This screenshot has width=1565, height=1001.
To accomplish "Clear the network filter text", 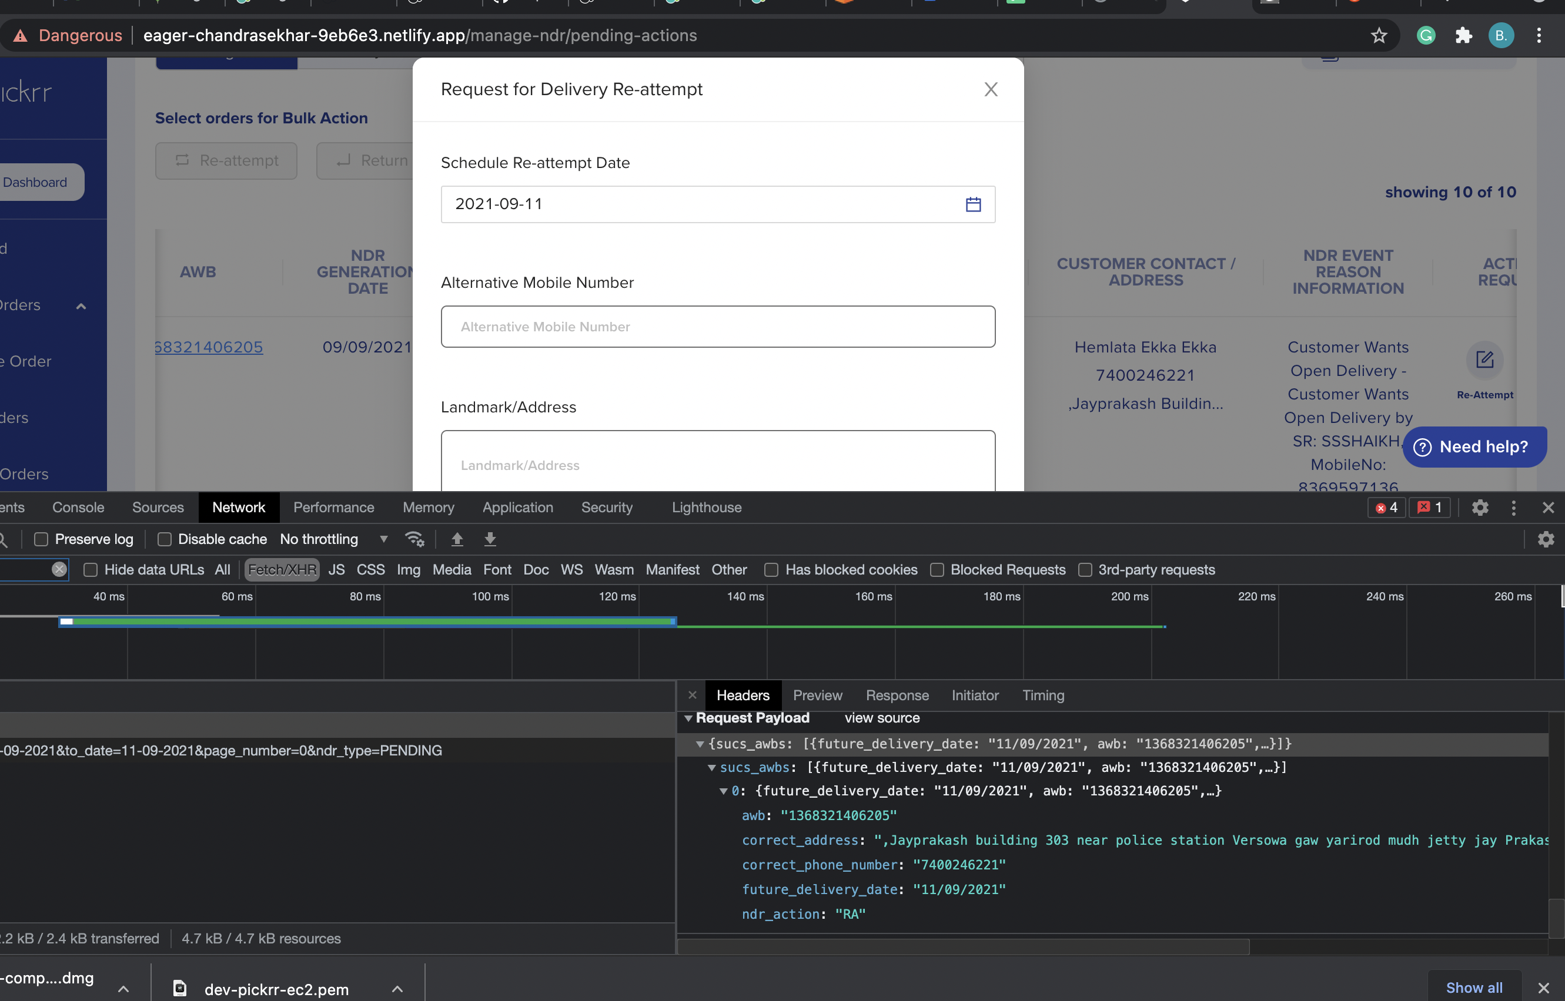I will click(x=59, y=569).
